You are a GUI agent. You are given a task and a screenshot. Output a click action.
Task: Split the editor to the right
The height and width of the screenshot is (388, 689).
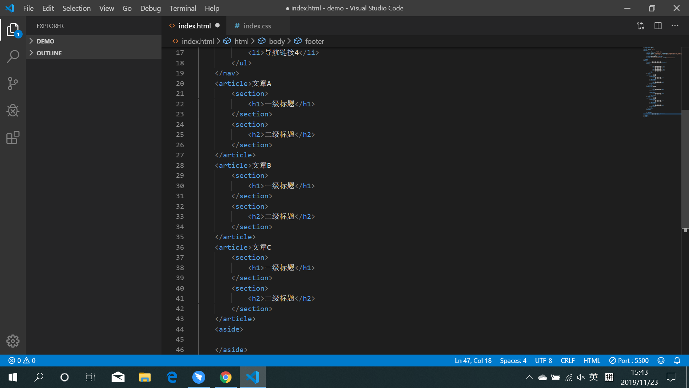pyautogui.click(x=658, y=26)
